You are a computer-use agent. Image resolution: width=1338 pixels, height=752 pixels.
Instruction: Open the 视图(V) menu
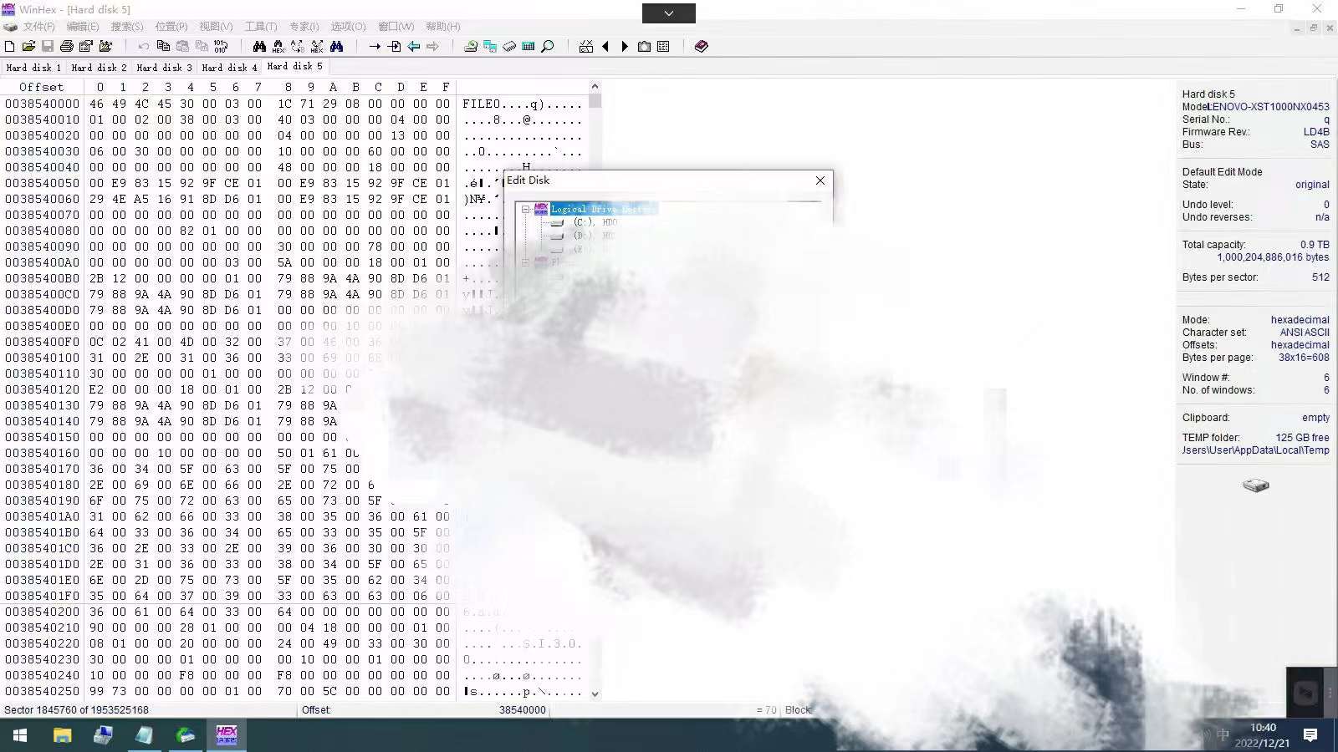[x=216, y=27]
